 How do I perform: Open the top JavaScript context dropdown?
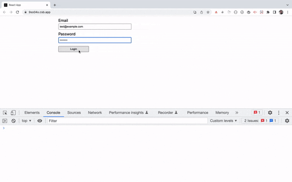pos(26,121)
